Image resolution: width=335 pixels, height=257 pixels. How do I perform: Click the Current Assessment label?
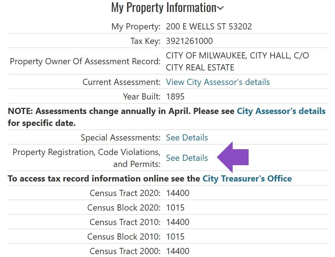121,82
